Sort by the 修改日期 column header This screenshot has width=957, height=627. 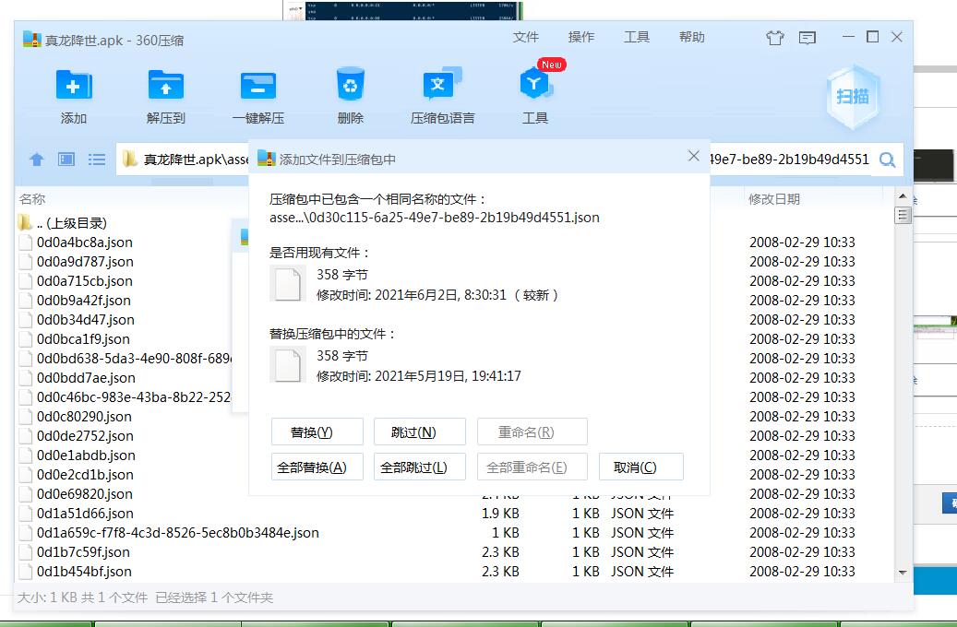click(x=774, y=199)
